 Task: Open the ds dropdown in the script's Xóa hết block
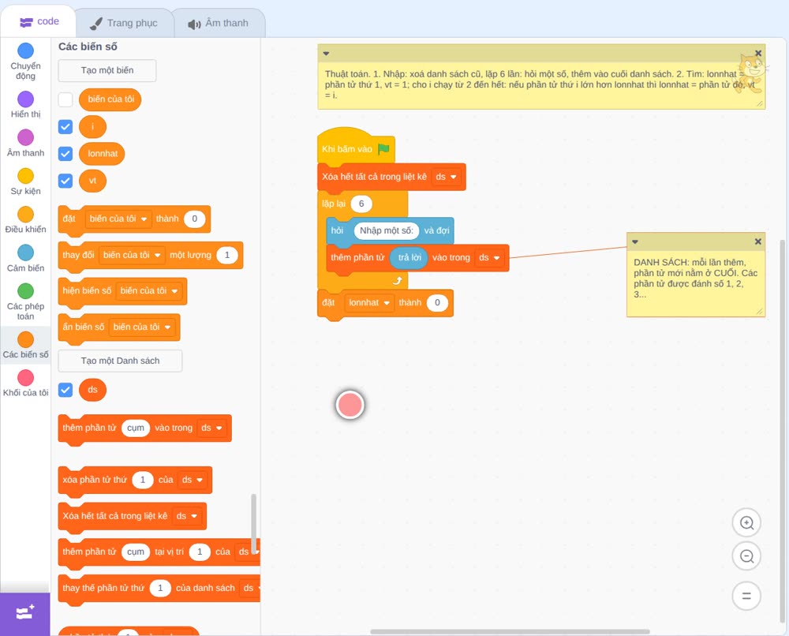446,177
